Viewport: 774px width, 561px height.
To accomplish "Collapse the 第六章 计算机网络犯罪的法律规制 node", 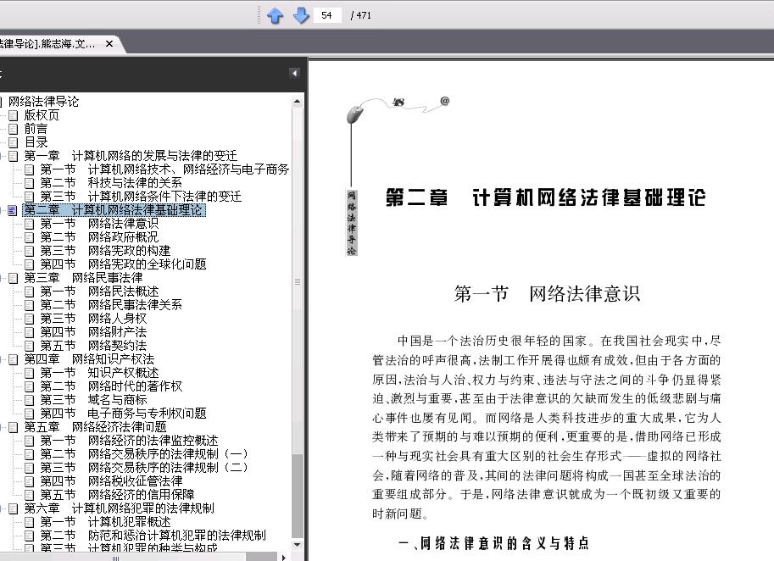I will point(2,508).
